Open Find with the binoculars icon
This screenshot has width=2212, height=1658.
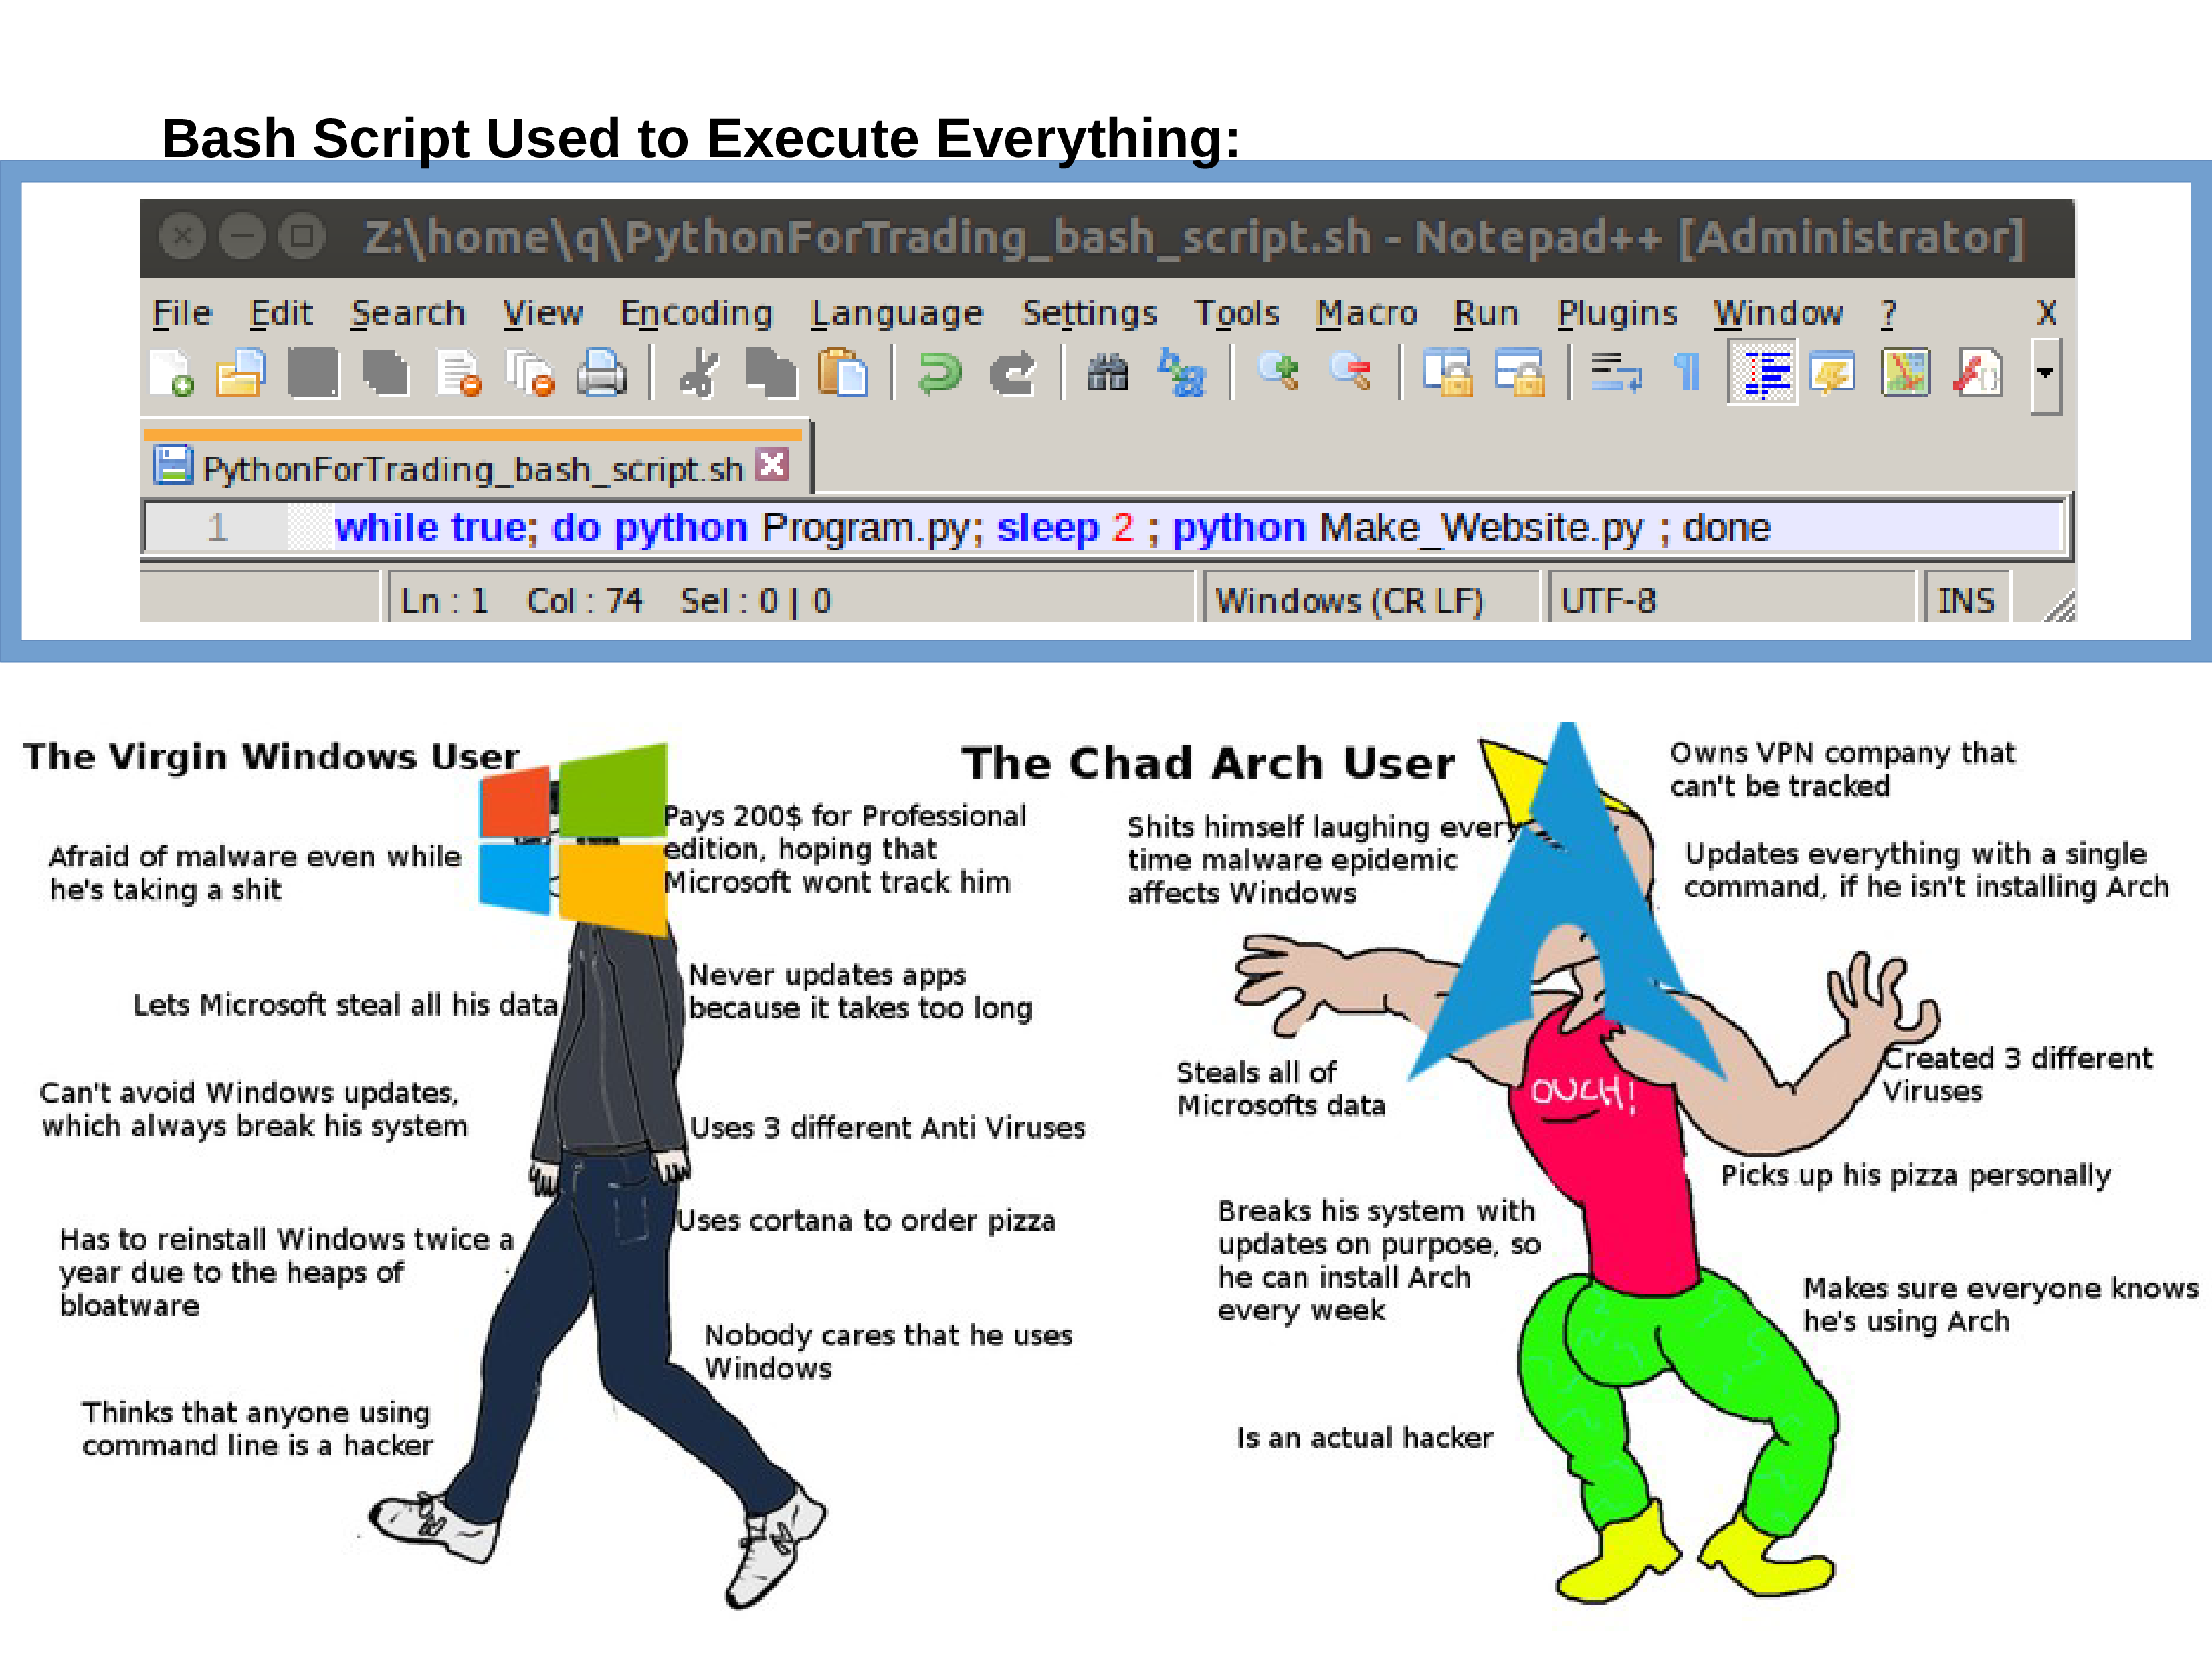[1107, 373]
